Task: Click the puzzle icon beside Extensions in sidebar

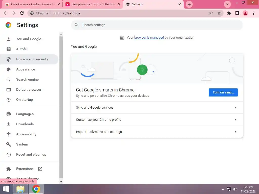Action: 9,169
